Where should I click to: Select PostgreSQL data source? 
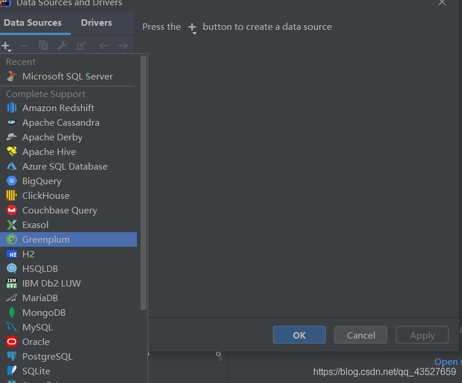coord(69,356)
